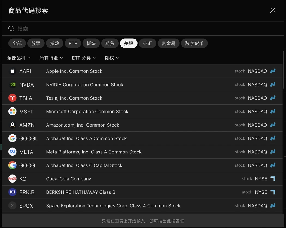Select Alphabet Inc. Class C Capital Stock
This screenshot has width=286, height=228.
pos(84,165)
